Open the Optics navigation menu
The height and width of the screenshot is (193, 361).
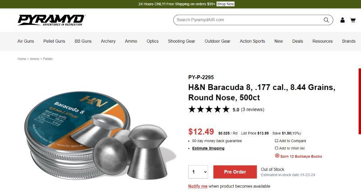pos(153,41)
